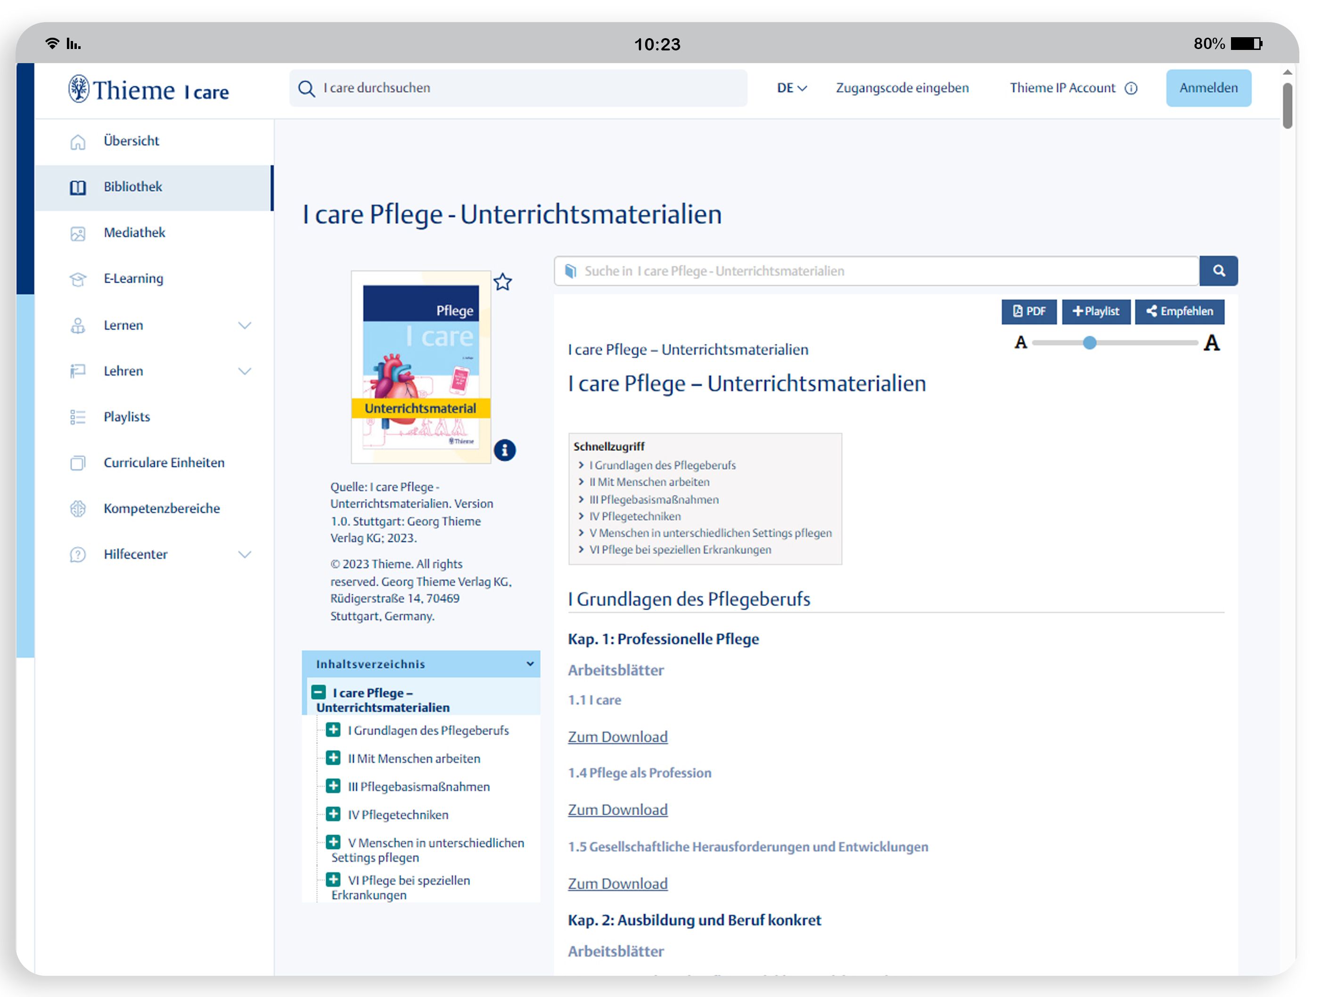This screenshot has height=997, width=1321.
Task: Click the Wi-Fi status icon
Action: coord(53,43)
